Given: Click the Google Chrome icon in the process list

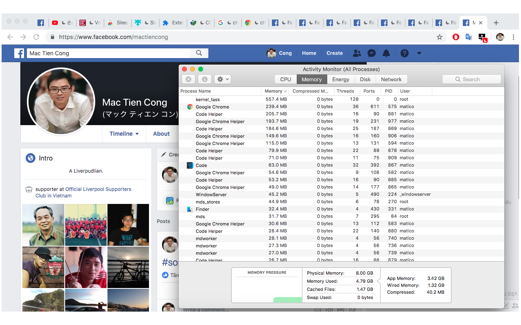Looking at the screenshot, I should (190, 107).
